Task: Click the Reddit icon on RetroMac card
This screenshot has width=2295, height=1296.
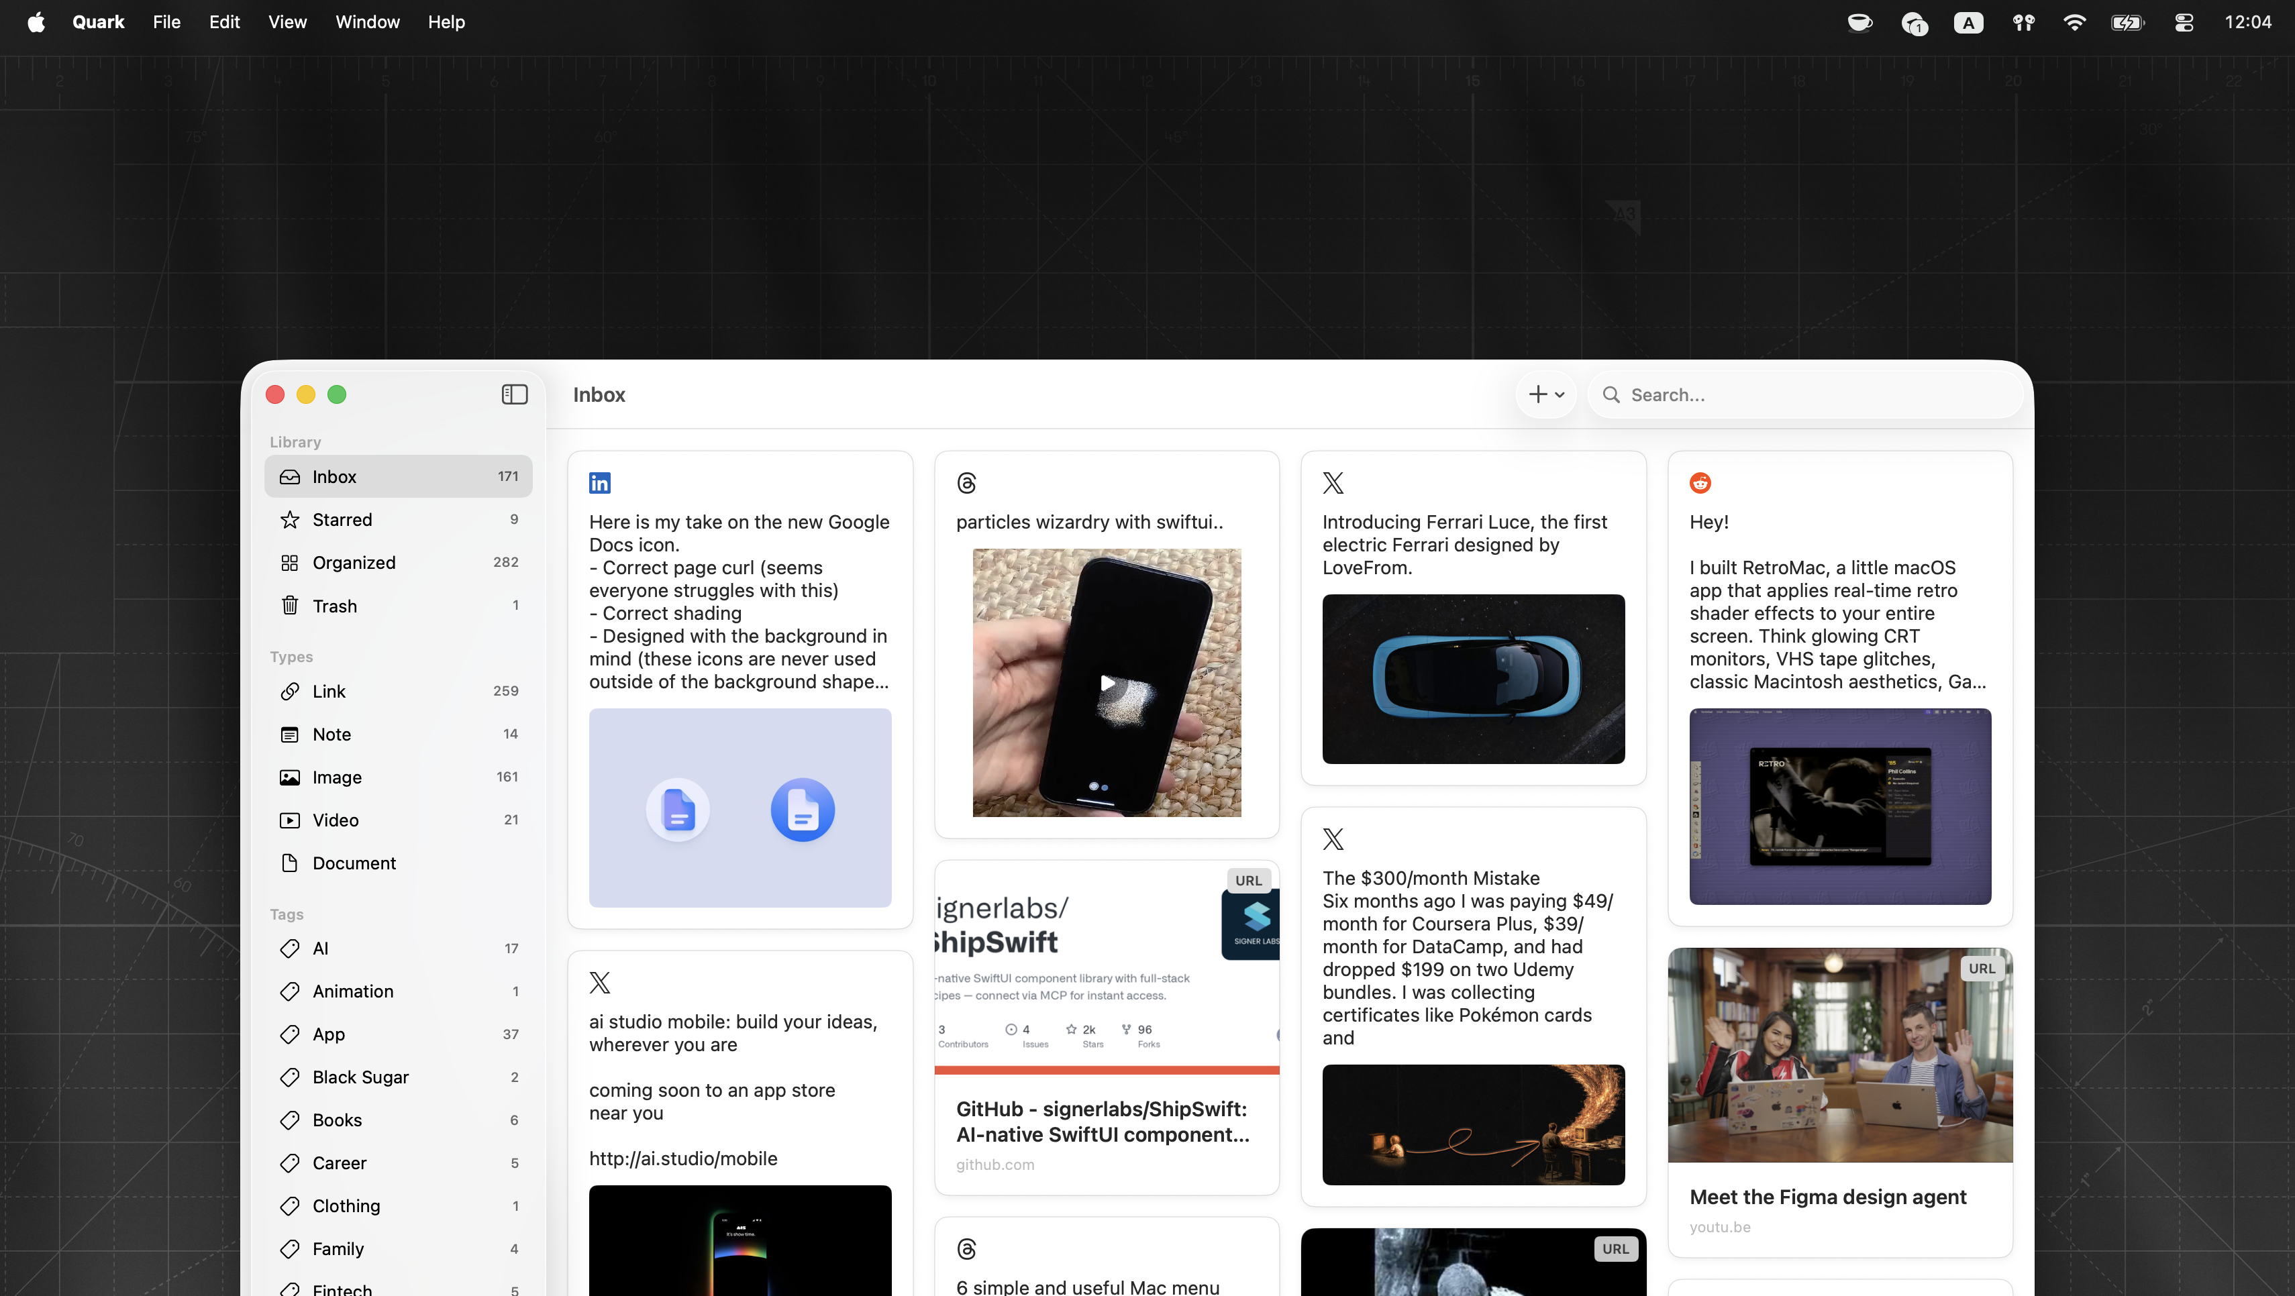Action: tap(1700, 483)
